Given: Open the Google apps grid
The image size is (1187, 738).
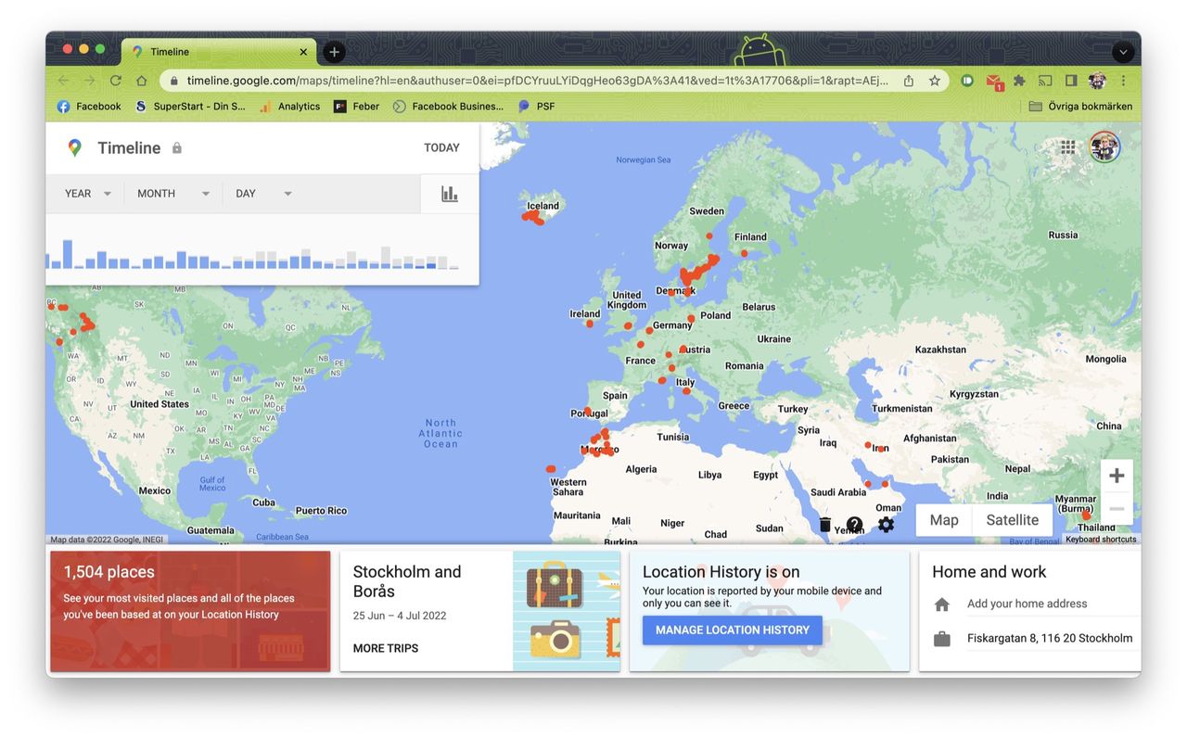Looking at the screenshot, I should click(1068, 147).
